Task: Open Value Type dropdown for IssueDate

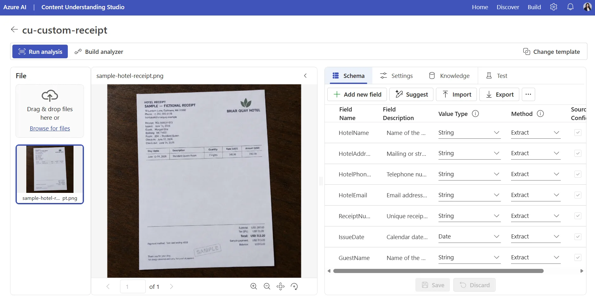Action: [469, 237]
